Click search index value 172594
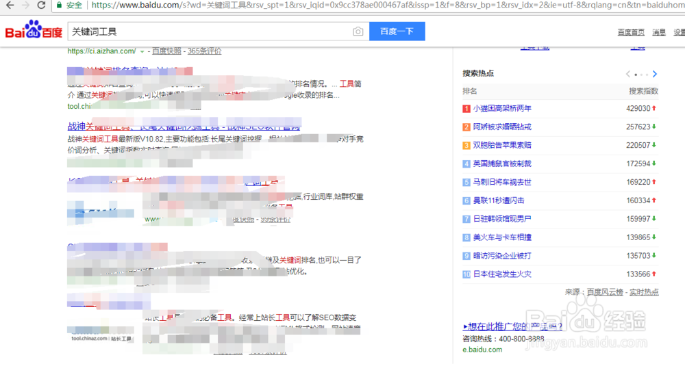The image size is (685, 366). coord(638,164)
